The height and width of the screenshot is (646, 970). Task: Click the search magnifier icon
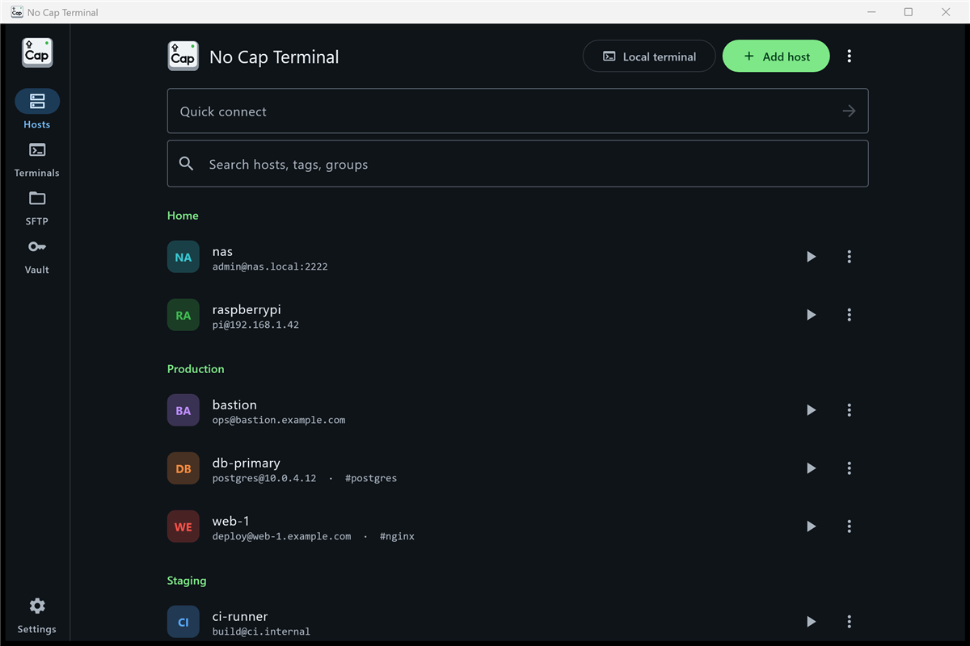pos(186,164)
